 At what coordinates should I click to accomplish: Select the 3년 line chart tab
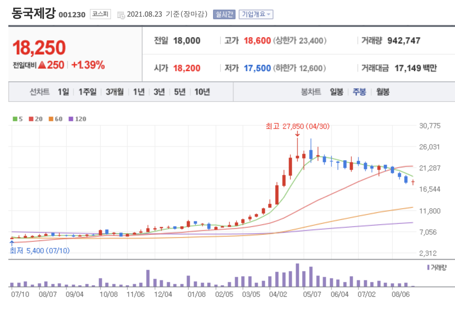pos(159,92)
